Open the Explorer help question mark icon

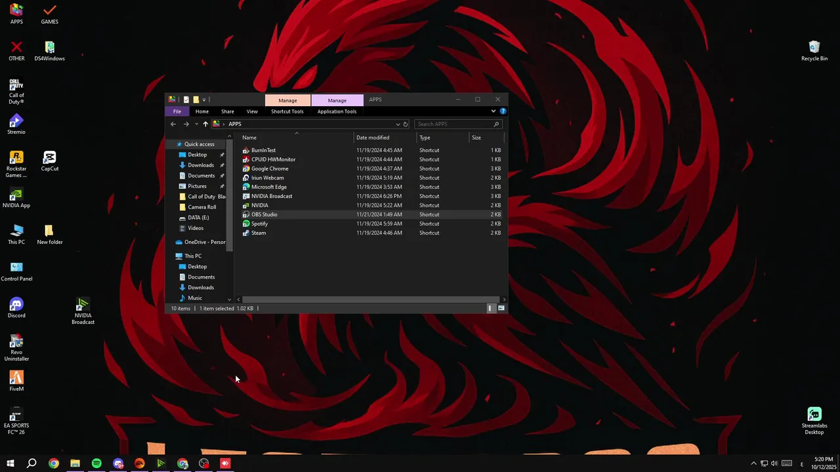(x=503, y=111)
